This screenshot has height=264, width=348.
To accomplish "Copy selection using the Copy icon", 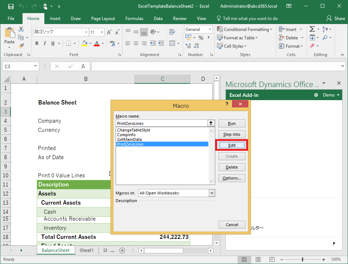I will pos(21,38).
